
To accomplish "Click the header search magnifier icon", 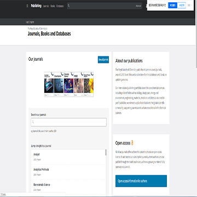I will (69, 6).
